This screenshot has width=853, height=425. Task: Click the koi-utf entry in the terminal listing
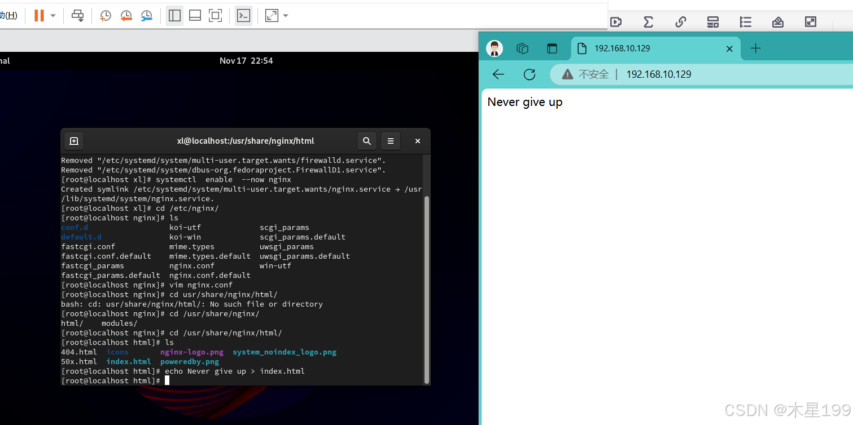185,228
